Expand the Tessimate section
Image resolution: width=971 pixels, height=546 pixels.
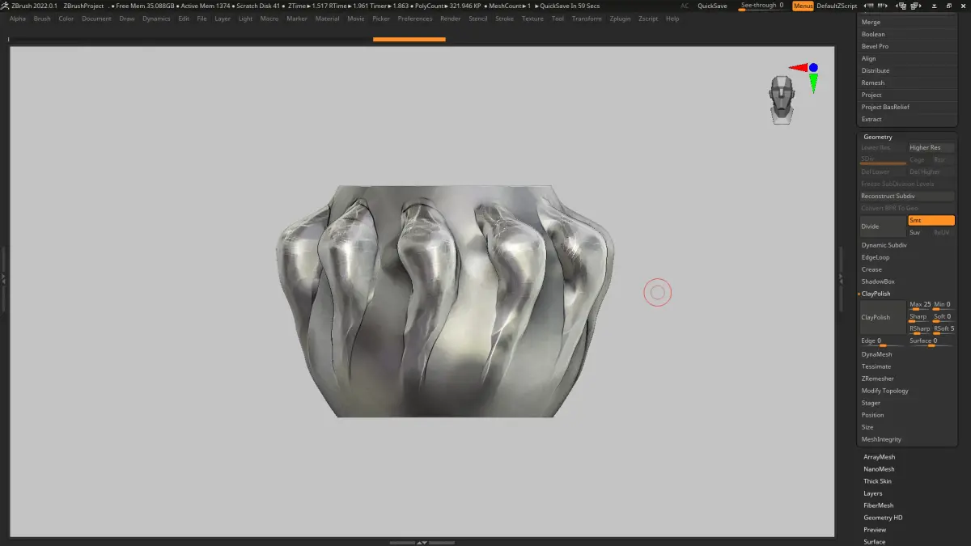click(876, 366)
